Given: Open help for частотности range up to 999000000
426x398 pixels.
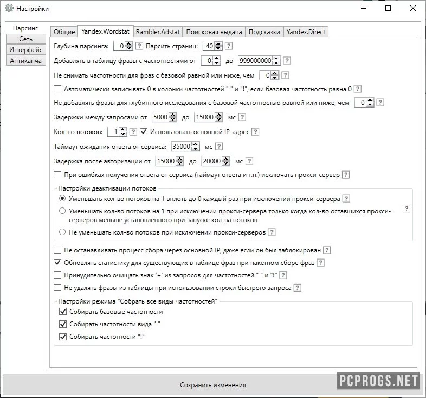Looking at the screenshot, I should [x=287, y=60].
